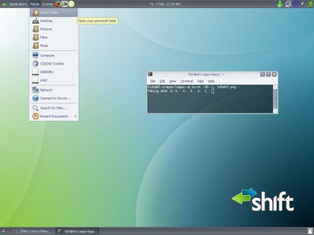Screen dimensions: 314x235
Task: Close the terminal window
Action: click(274, 74)
